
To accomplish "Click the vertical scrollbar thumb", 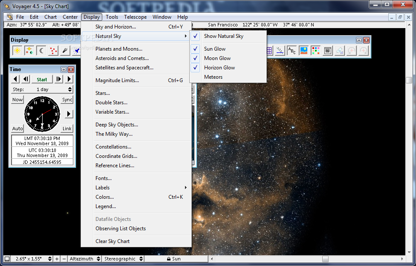I will (x=409, y=80).
